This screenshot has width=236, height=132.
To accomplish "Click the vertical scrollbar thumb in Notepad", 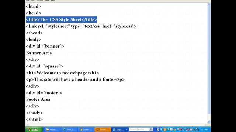I will click(209, 60).
